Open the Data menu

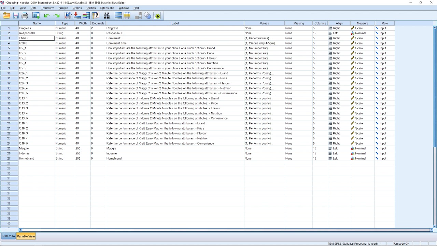[x=33, y=8]
